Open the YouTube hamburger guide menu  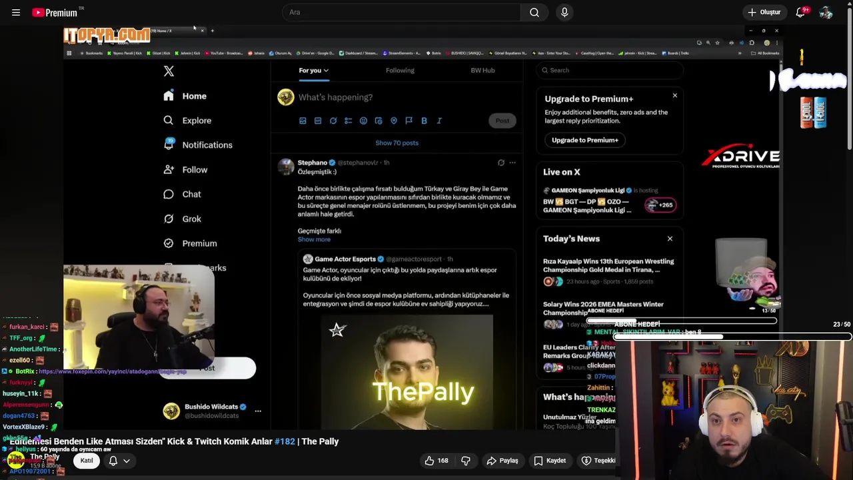point(16,12)
